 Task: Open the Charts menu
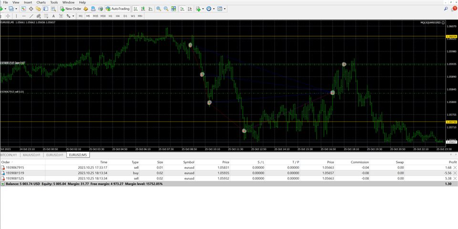point(41,2)
